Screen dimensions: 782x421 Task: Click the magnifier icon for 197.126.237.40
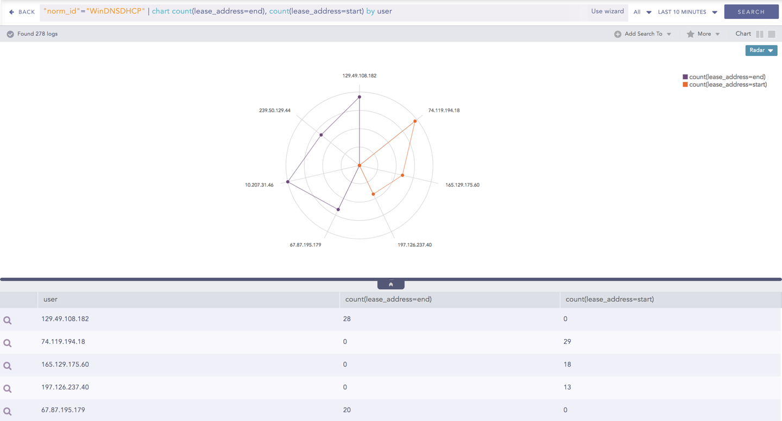click(x=8, y=388)
